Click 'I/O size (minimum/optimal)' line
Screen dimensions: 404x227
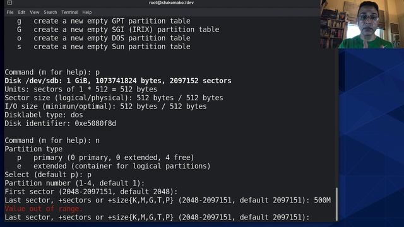point(105,107)
